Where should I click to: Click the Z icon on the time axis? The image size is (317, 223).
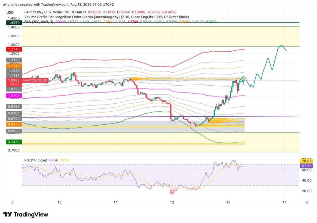pos(12,202)
